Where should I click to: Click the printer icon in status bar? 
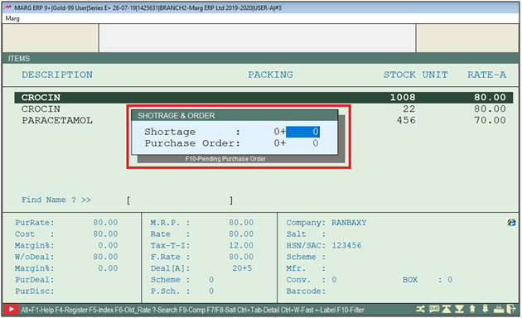499,310
